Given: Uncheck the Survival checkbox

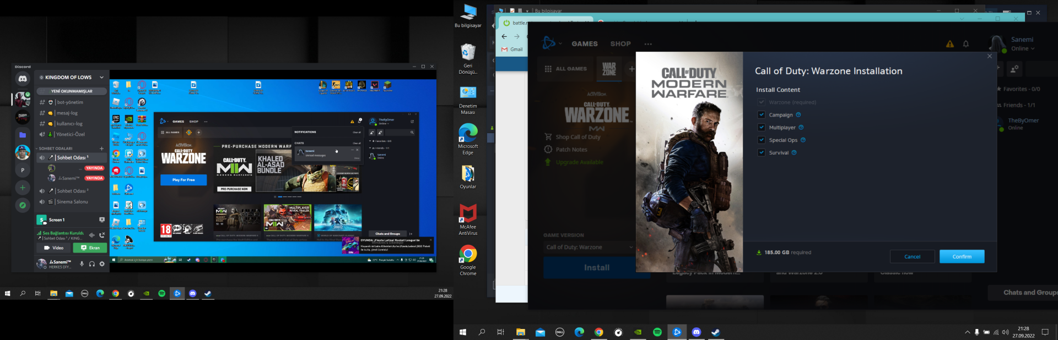Looking at the screenshot, I should click(762, 152).
